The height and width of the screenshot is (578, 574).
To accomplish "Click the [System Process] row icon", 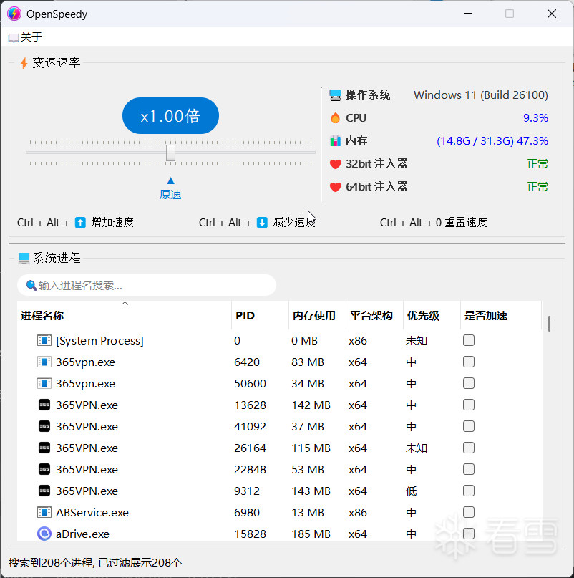I will point(44,340).
